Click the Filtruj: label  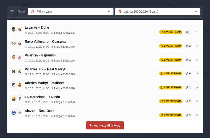coord(21,12)
